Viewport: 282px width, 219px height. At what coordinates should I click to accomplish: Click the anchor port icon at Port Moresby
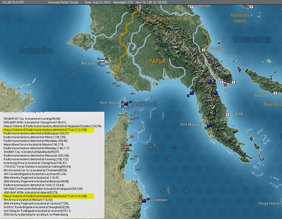pos(206,123)
